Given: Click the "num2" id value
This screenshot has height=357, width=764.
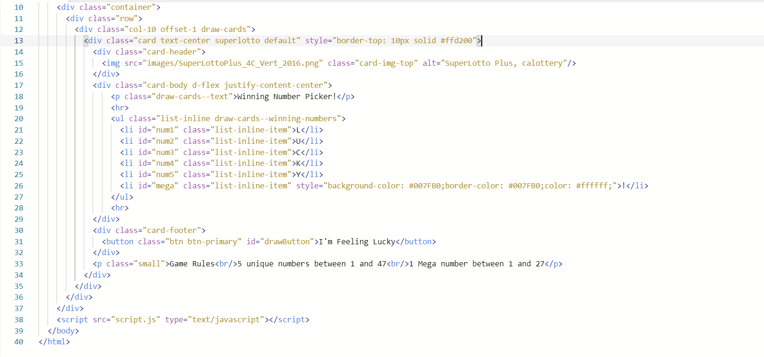Looking at the screenshot, I should [165, 141].
